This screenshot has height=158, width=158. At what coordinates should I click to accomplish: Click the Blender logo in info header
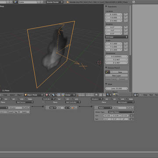(x=68, y=2)
